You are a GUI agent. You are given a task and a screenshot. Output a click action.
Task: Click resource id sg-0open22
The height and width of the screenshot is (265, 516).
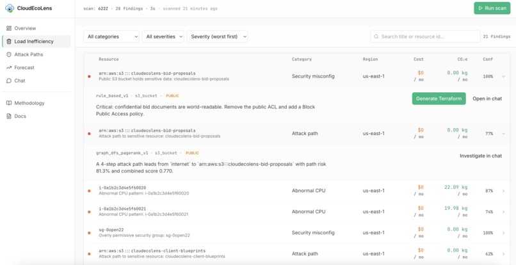[x=111, y=230]
